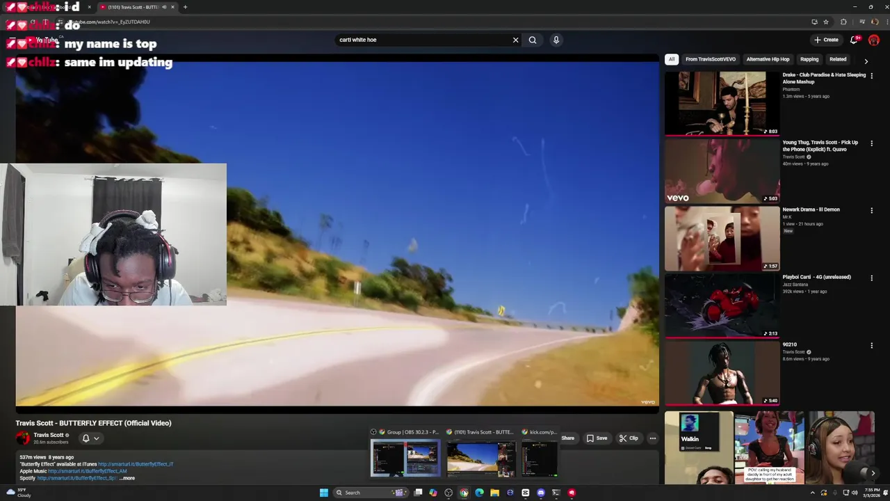Click the video title BUTTERFLY EFFECT text
The height and width of the screenshot is (501, 890).
click(x=93, y=423)
